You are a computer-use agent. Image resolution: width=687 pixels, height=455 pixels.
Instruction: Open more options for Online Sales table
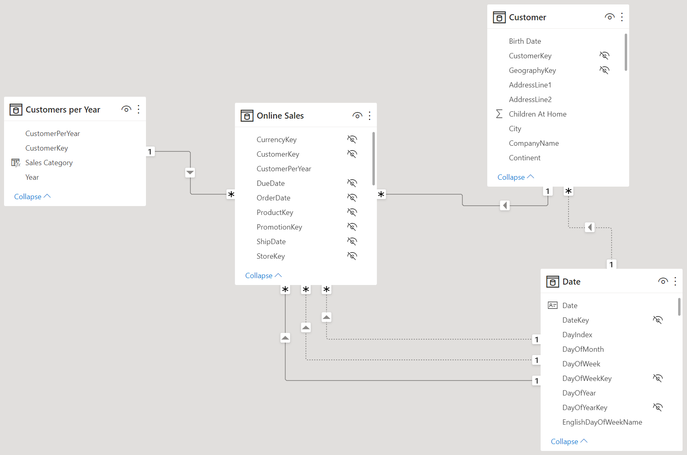click(370, 116)
